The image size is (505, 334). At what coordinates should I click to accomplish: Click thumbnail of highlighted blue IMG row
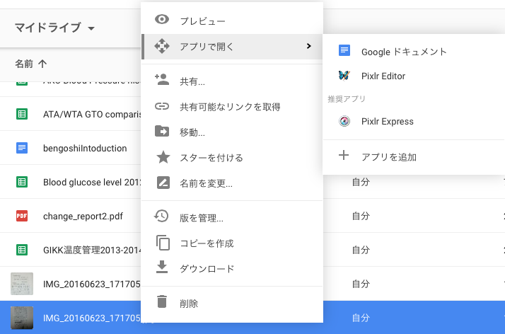[22, 318]
